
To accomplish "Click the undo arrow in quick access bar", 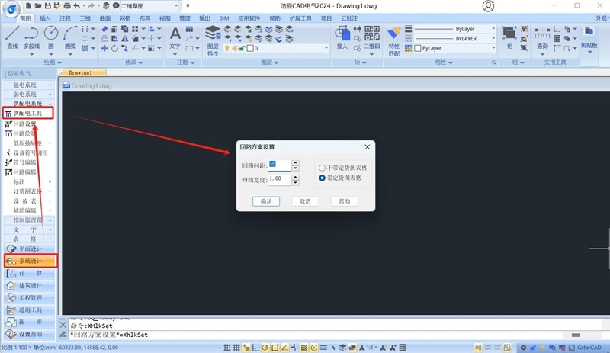I will [77, 6].
